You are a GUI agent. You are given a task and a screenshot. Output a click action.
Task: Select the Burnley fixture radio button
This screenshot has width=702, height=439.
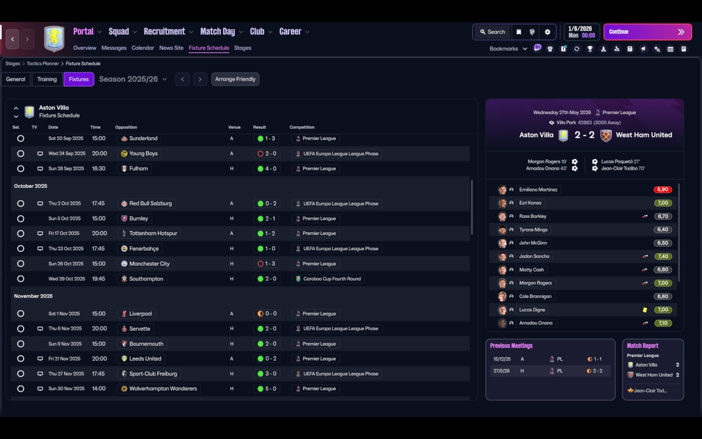(x=20, y=218)
